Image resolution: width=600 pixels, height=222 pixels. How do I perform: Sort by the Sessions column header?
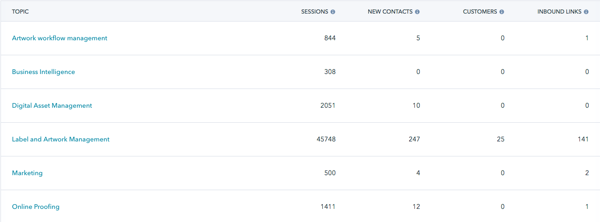(314, 12)
